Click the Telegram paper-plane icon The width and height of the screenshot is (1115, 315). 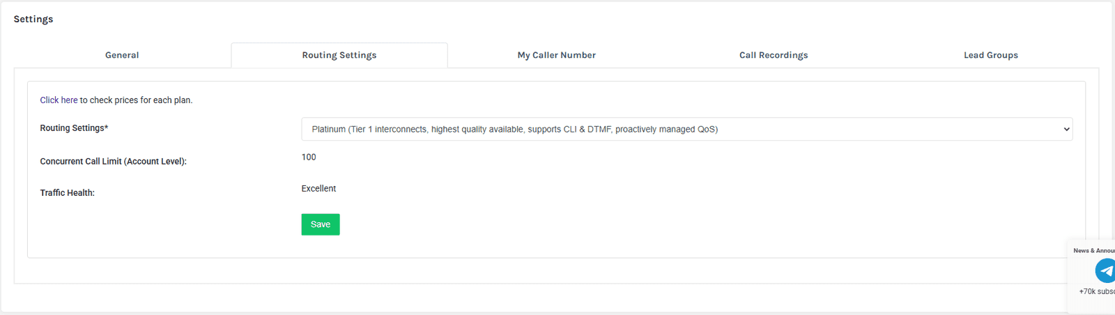[1105, 270]
